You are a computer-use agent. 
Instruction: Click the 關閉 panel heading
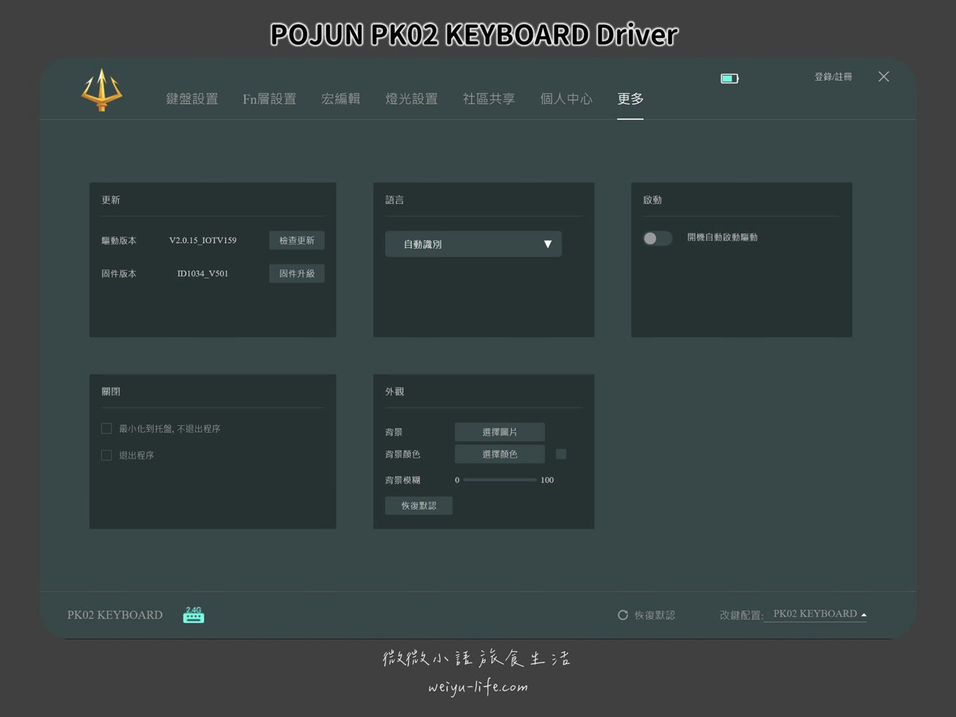(111, 391)
